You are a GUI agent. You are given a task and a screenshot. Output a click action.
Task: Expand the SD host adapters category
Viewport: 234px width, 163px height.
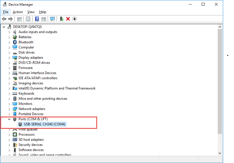[9, 140]
